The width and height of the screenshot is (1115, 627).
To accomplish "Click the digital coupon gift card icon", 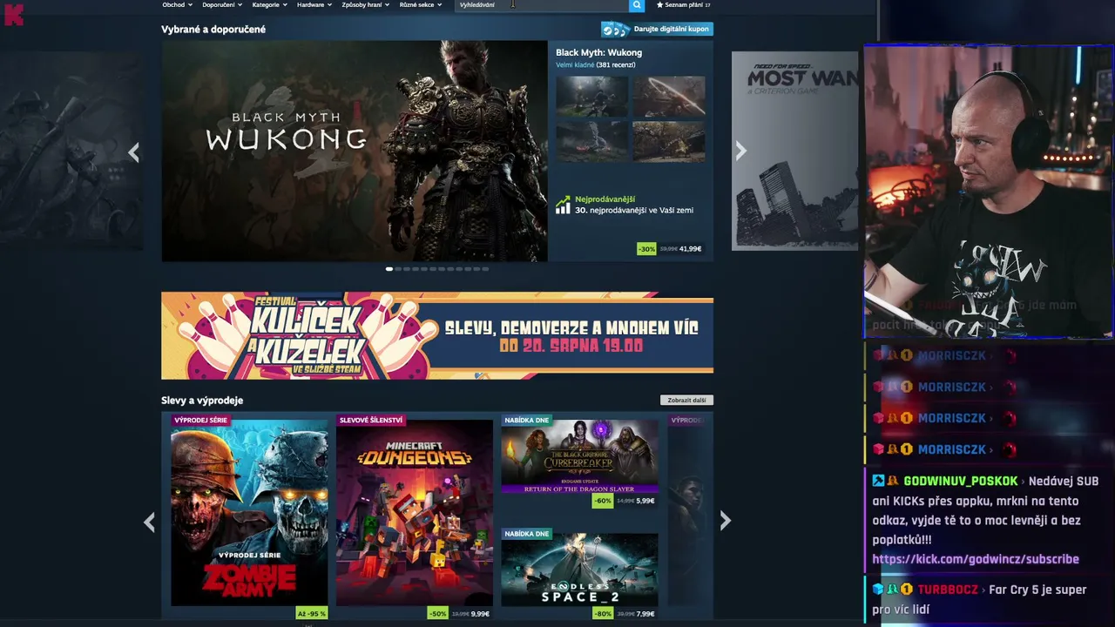I will tap(615, 30).
